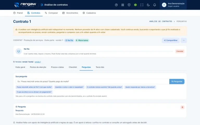Choose suggestion O contrato renova sozinho

tap(104, 87)
